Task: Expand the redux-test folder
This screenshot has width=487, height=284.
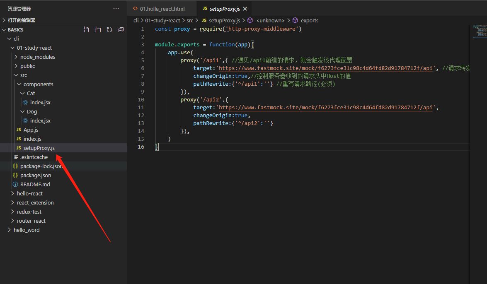Action: pos(12,212)
